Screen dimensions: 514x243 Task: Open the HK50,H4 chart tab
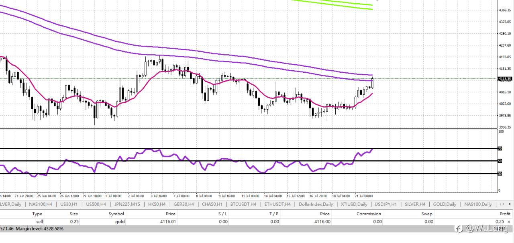(x=157, y=204)
